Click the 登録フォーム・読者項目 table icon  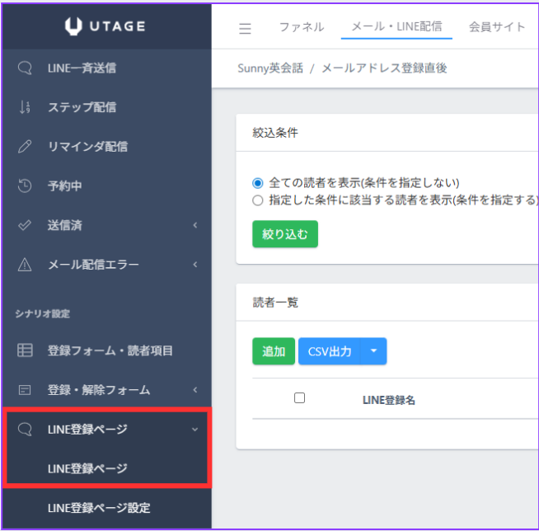(x=25, y=350)
